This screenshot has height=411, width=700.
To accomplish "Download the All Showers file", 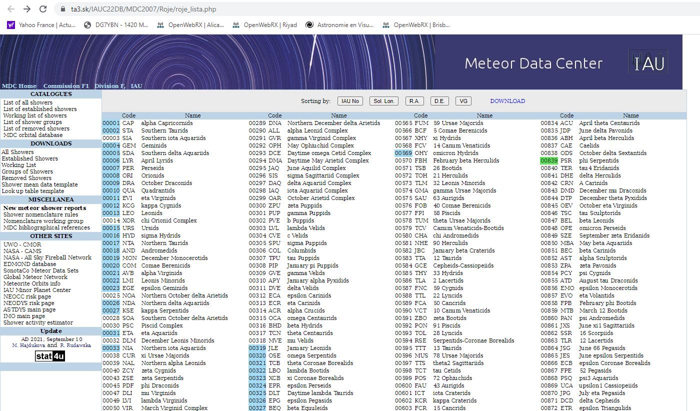I will click(x=18, y=152).
